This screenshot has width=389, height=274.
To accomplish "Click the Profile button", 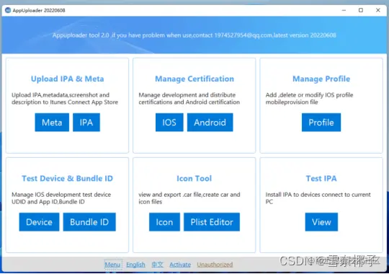I will click(321, 123).
